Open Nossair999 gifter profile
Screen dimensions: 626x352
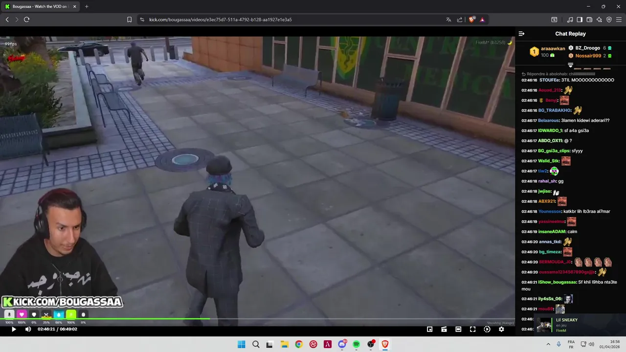pos(588,56)
